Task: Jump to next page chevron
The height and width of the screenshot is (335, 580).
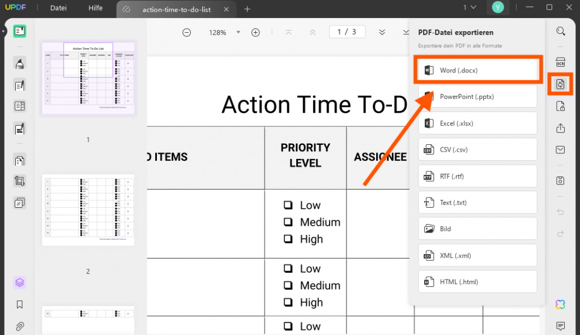Action: (x=382, y=33)
